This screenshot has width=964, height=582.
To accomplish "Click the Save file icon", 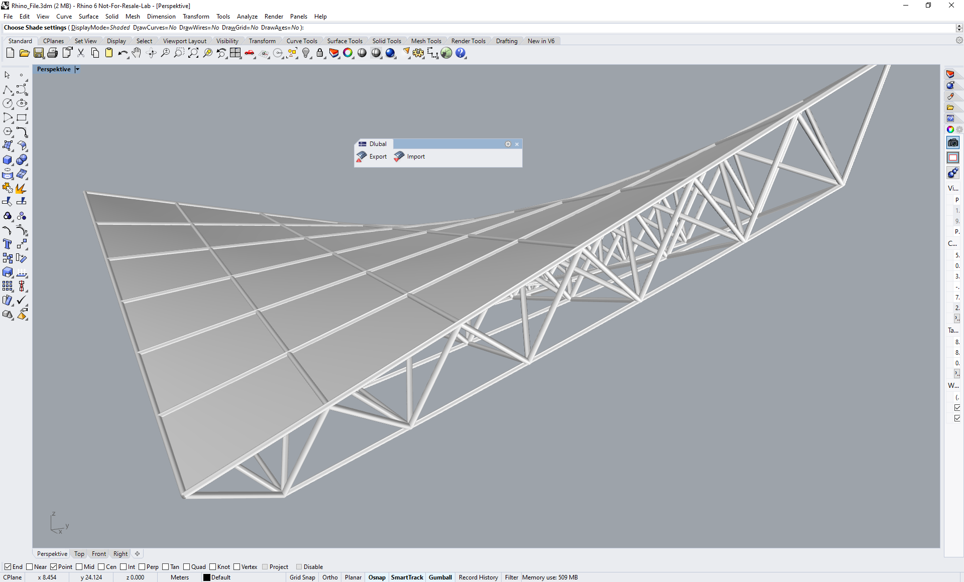I will tap(39, 53).
